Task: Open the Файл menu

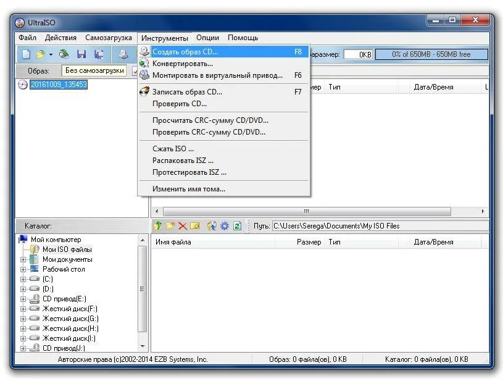Action: (27, 38)
